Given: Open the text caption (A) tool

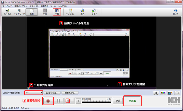Looking at the screenshot, I should pos(156,93).
